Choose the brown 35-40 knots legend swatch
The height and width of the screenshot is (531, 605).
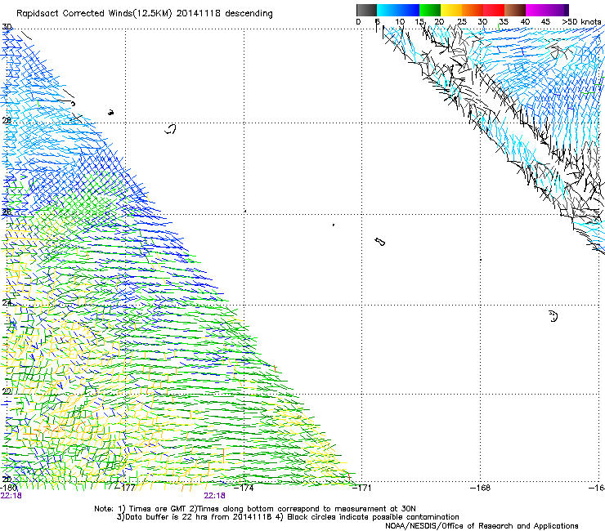515,10
